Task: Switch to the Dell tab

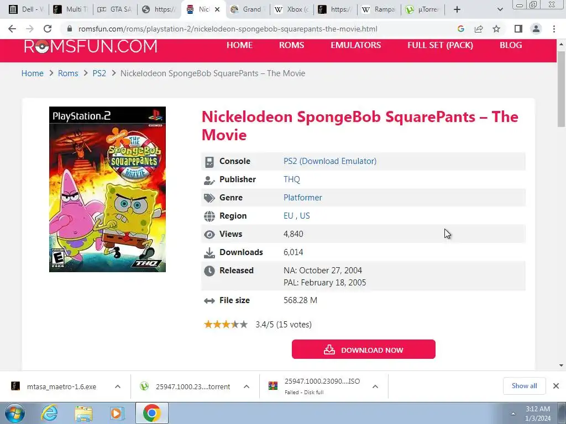Action: pyautogui.click(x=27, y=9)
